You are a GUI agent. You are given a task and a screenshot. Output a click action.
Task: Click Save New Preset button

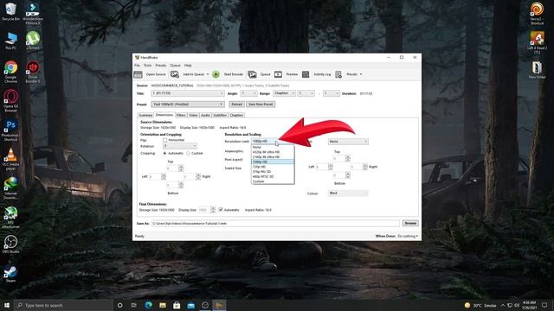click(261, 105)
